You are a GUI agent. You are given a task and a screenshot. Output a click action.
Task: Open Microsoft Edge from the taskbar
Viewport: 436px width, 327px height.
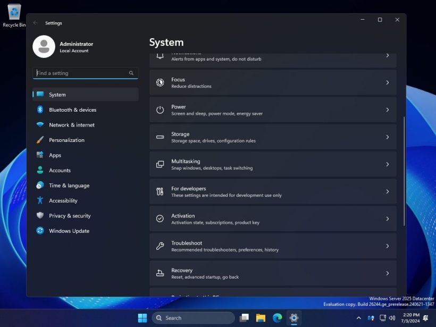tap(277, 318)
